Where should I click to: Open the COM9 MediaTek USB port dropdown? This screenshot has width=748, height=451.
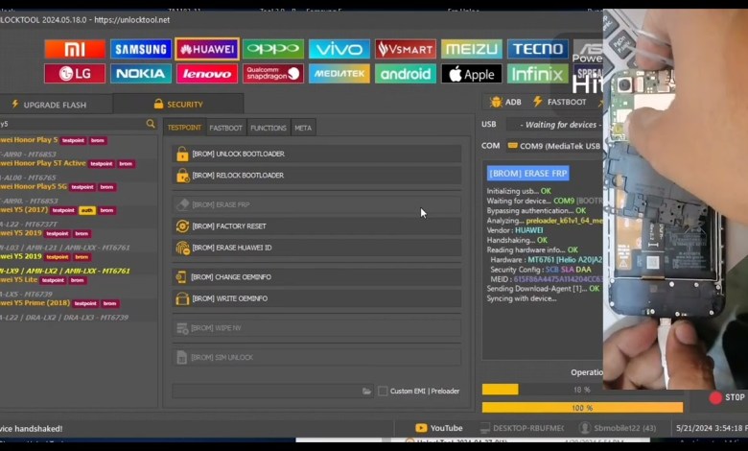point(554,146)
